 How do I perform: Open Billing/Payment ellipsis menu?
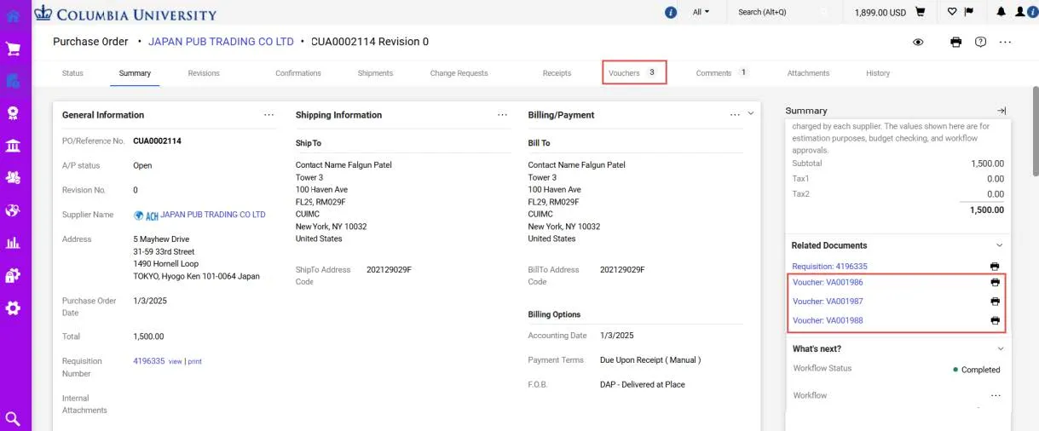[736, 114]
